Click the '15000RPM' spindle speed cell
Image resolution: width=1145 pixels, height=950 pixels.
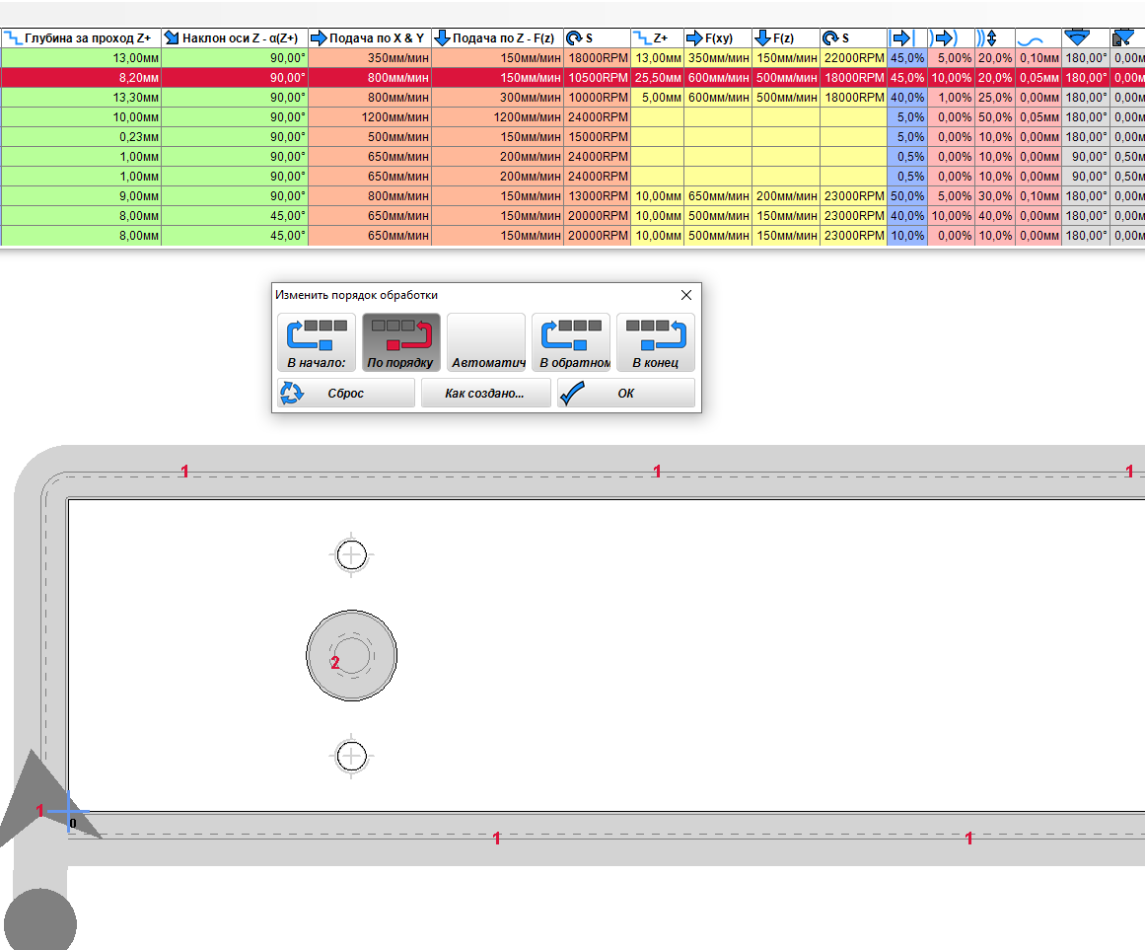(597, 136)
